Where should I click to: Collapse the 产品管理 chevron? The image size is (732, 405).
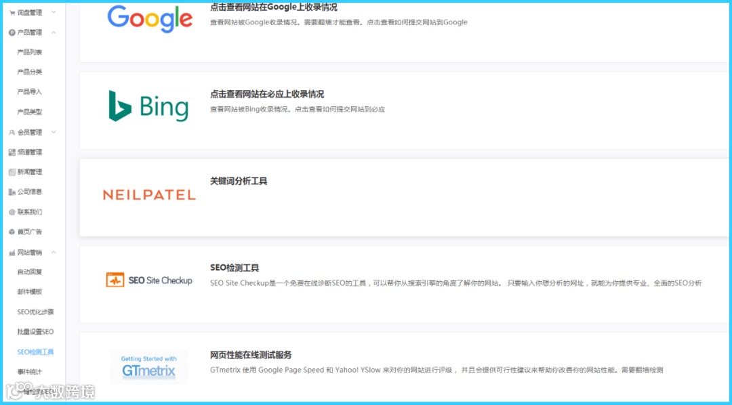tap(54, 33)
